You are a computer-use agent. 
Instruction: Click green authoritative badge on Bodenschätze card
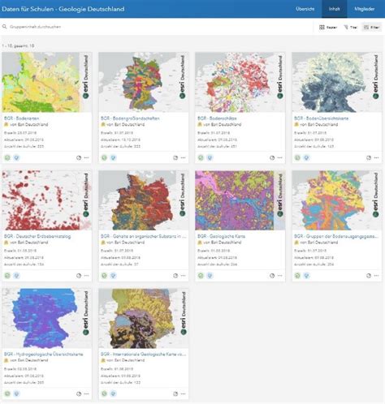(x=201, y=157)
